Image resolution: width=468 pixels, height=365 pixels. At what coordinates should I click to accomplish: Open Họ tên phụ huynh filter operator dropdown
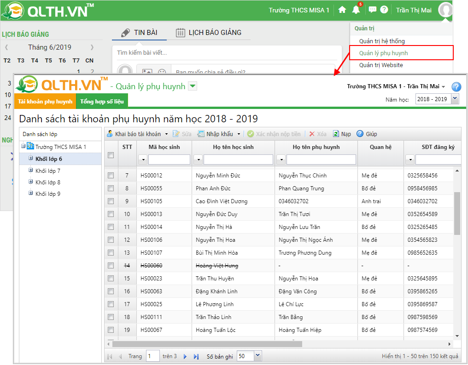click(x=281, y=160)
